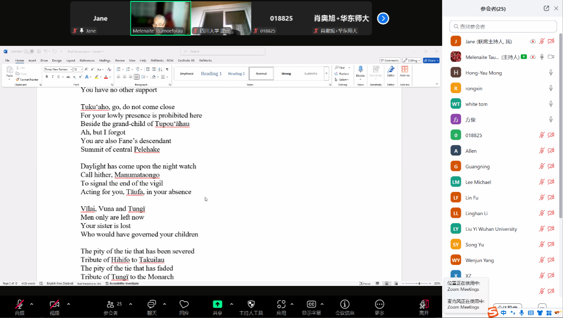Unmute audio in the Zoom toolbar
563x318 pixels.
(x=20, y=305)
